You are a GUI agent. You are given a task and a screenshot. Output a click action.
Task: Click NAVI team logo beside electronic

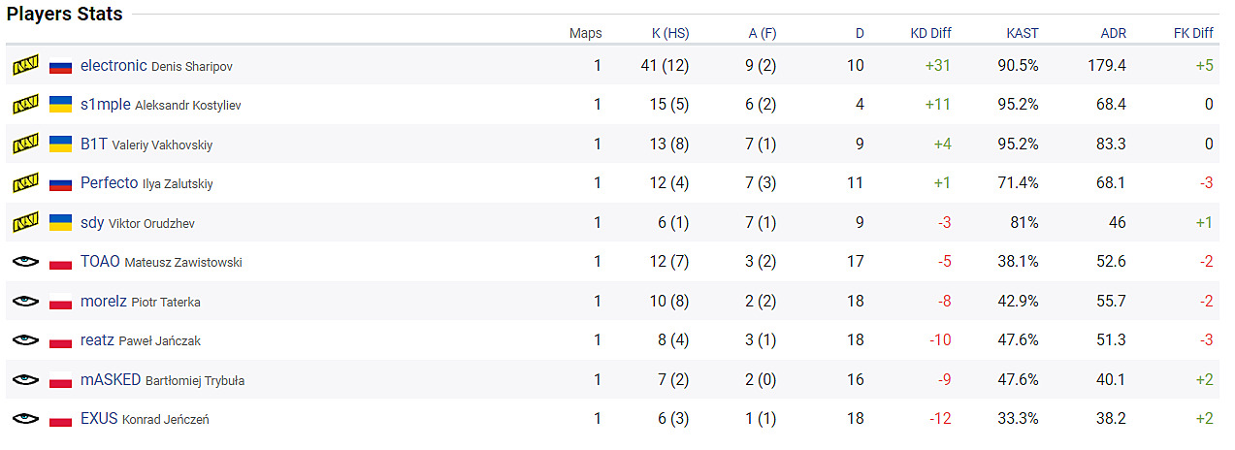tap(25, 66)
